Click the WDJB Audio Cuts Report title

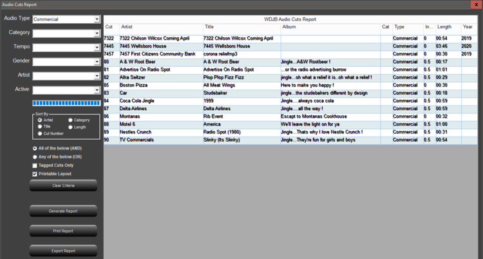[290, 19]
